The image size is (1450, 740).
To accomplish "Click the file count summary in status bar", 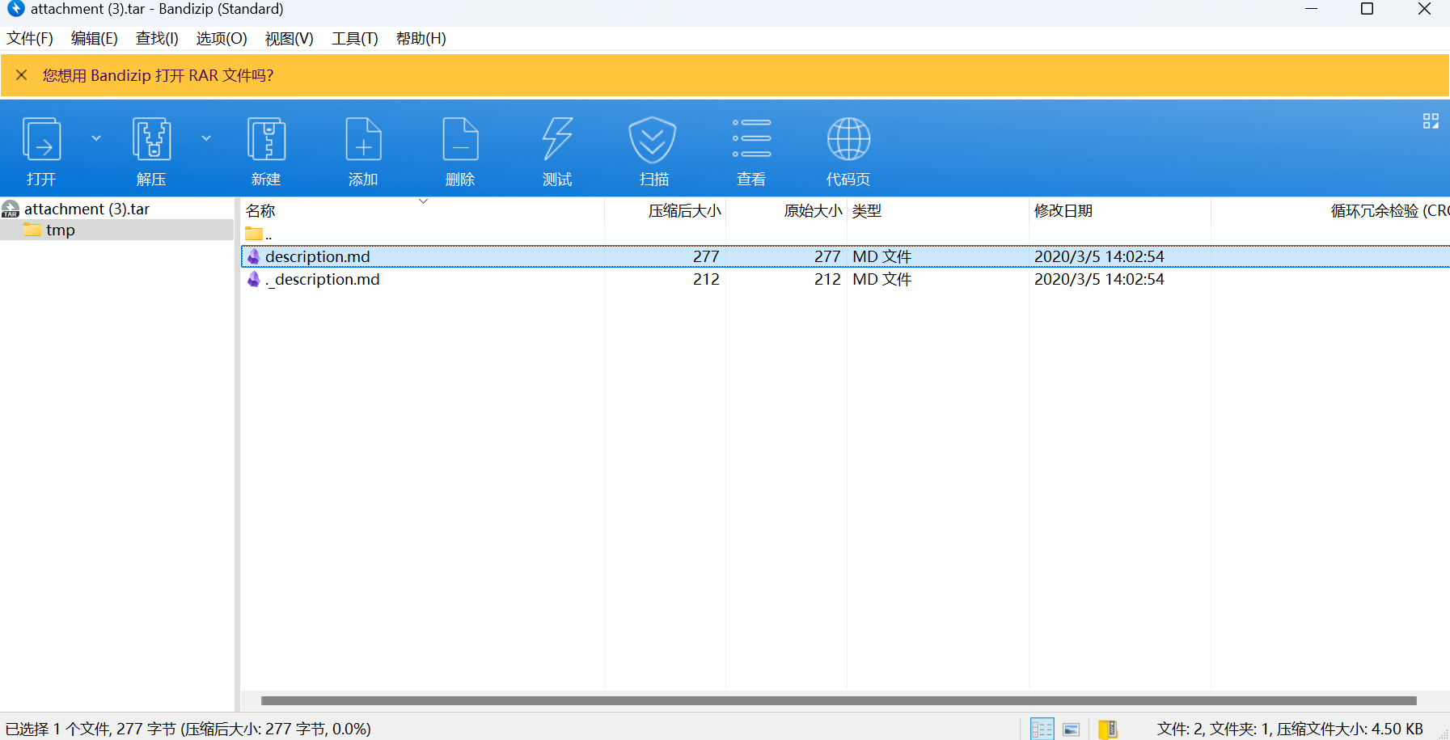I will click(1290, 729).
